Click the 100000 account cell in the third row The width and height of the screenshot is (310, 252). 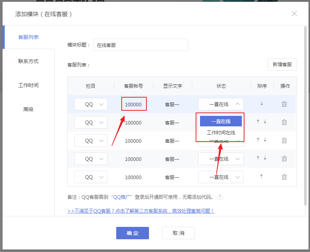point(133,141)
